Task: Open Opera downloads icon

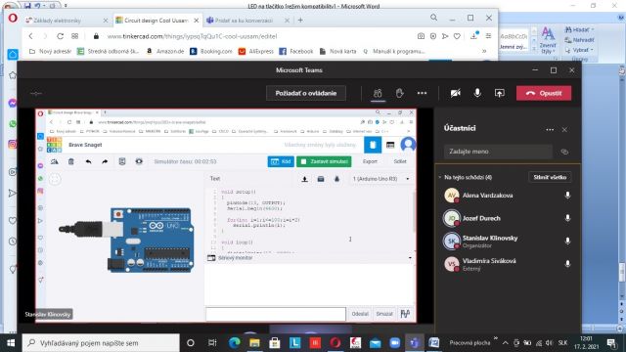Action: click(x=474, y=36)
